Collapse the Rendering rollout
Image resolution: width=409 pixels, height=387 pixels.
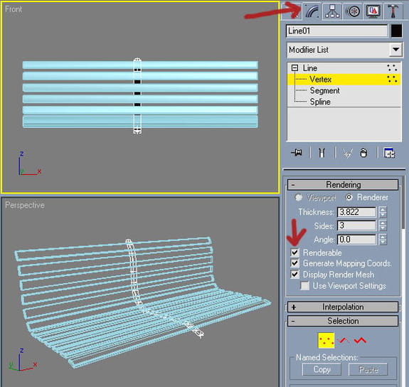click(x=343, y=185)
